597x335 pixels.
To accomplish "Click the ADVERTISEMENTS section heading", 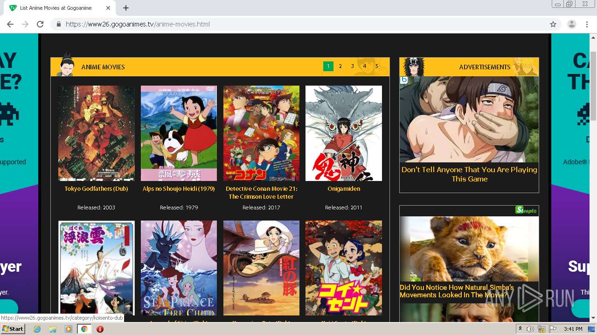I will 485,67.
